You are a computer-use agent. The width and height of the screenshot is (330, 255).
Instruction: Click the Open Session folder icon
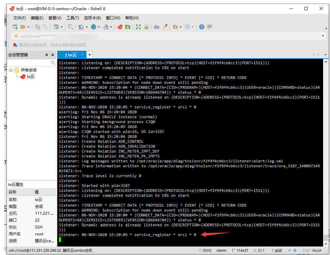click(23, 27)
